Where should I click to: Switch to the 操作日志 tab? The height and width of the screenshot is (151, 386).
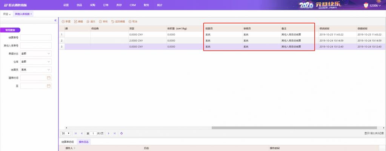click(x=83, y=142)
